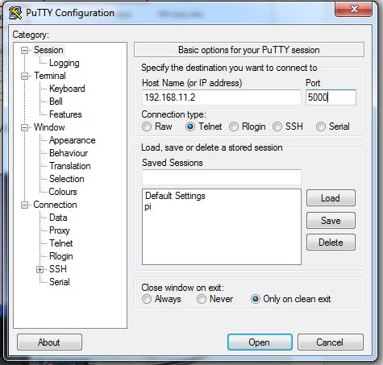Open the Features category

coord(65,114)
